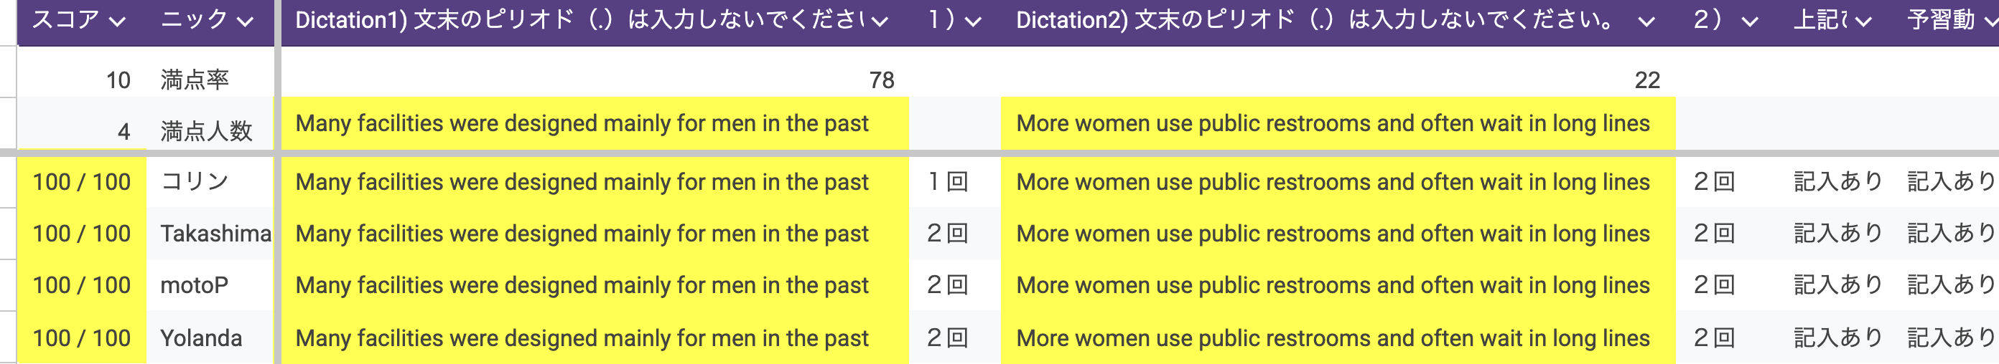Select Yolanda's yellow Dictation2 answer cell
The width and height of the screenshot is (1999, 364).
tap(1333, 337)
